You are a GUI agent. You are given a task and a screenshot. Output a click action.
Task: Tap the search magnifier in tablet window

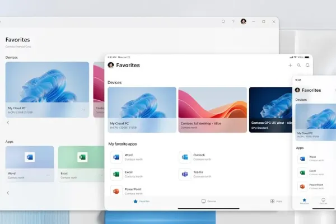click(x=298, y=65)
